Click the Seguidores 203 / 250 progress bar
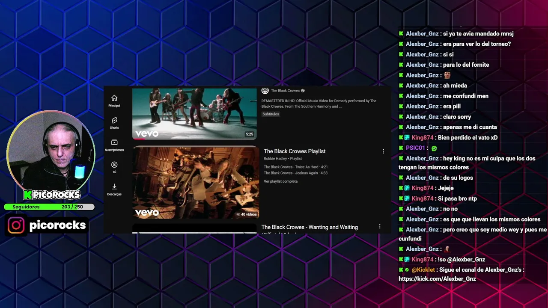 pos(49,207)
